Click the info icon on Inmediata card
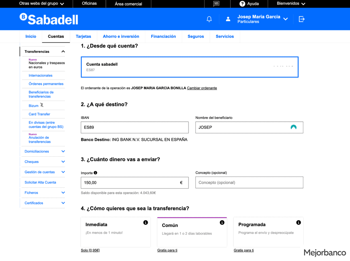This screenshot has width=350, height=261. tap(146, 223)
